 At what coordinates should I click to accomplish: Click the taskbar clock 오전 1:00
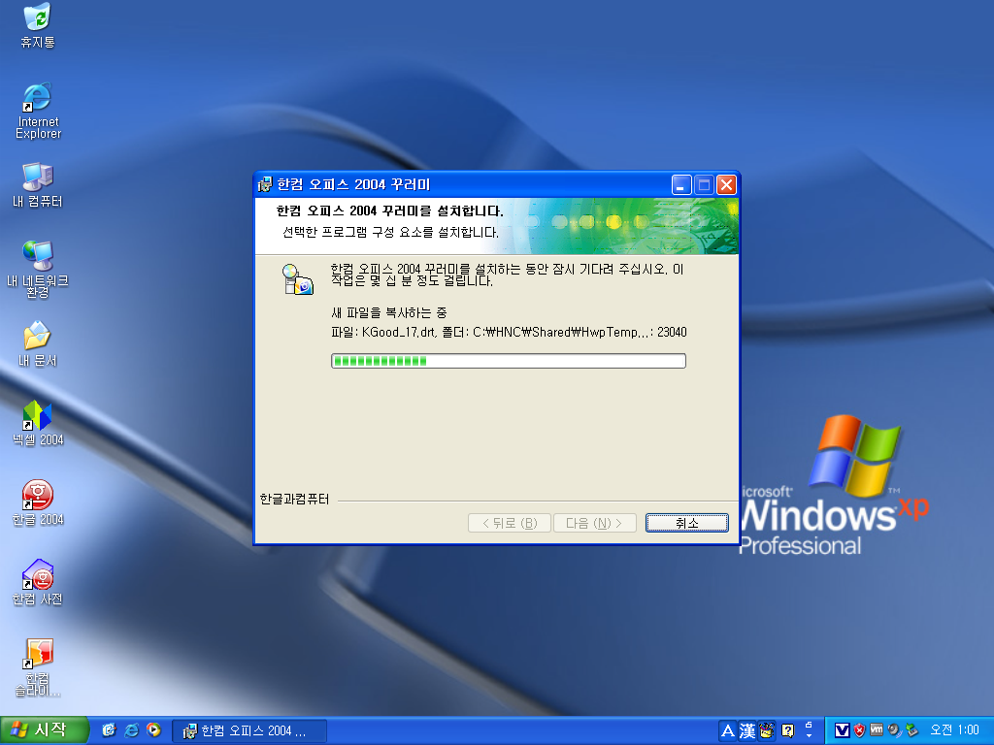click(954, 730)
